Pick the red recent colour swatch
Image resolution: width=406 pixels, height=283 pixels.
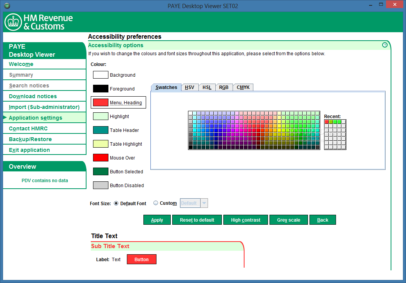pos(327,122)
